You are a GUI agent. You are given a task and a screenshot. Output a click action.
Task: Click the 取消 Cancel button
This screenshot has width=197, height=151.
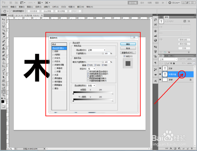(x=128, y=48)
